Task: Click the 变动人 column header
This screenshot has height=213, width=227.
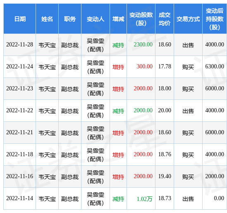Action: (96, 19)
